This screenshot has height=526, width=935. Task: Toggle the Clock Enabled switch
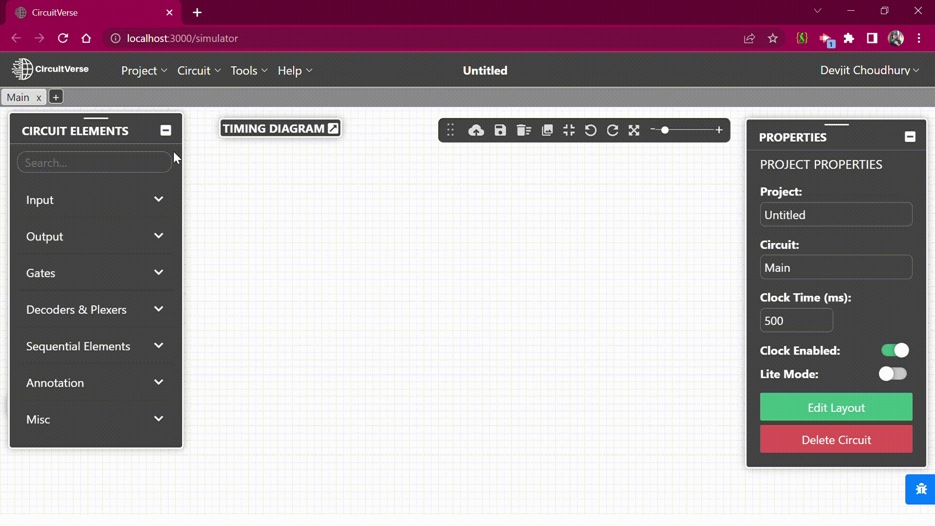(x=895, y=350)
